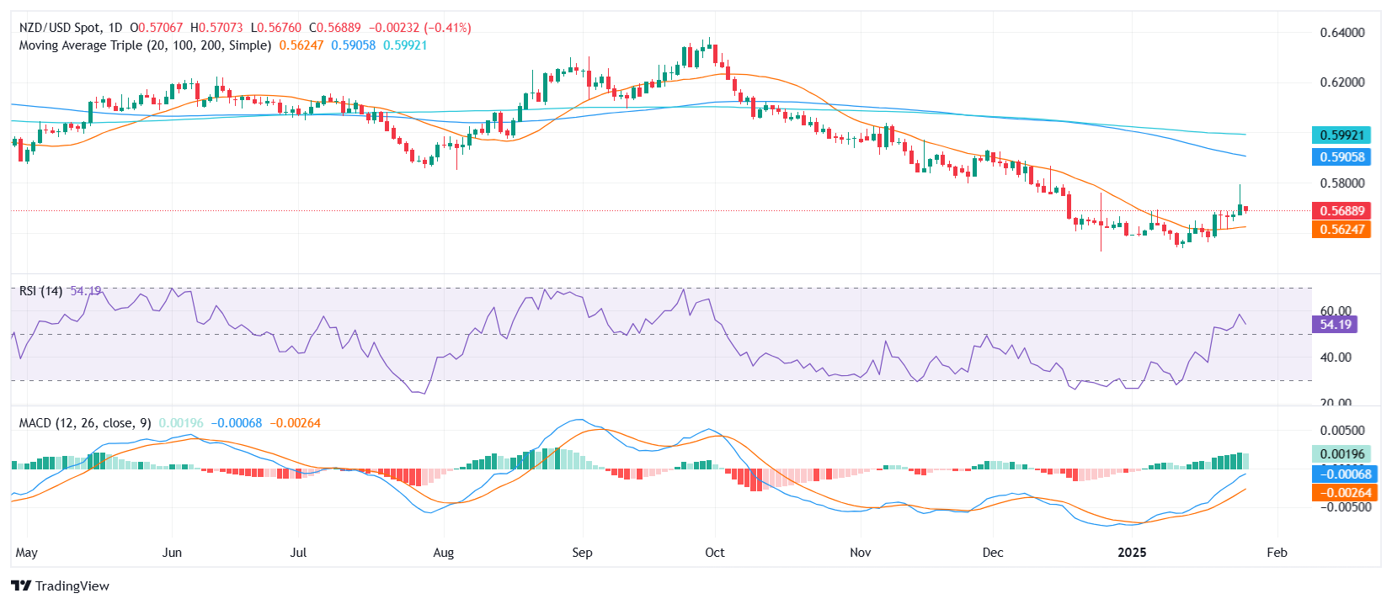Click the red 0.56889 current price tag
This screenshot has width=1392, height=604.
1341,211
